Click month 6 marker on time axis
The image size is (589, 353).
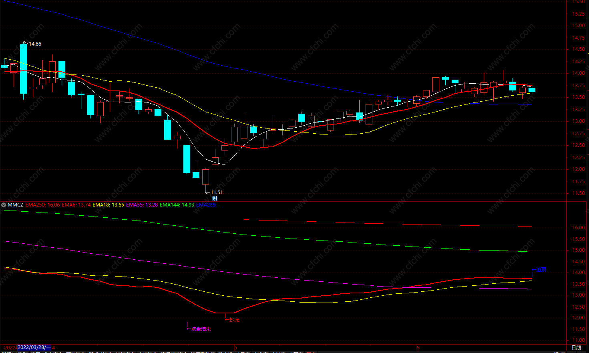418,347
